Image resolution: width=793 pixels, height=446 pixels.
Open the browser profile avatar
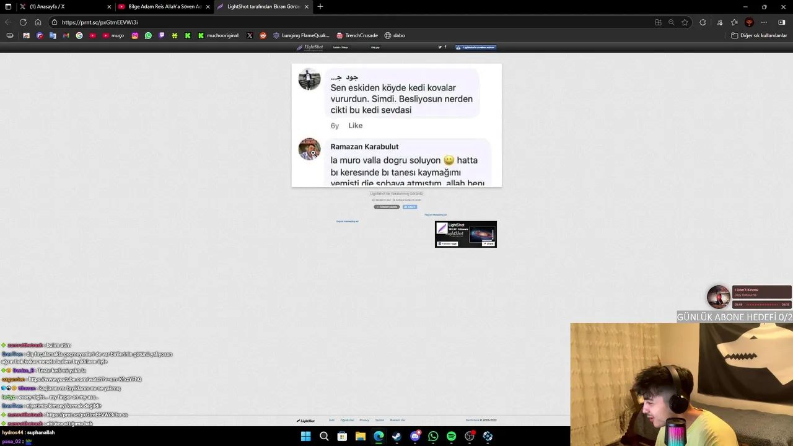(x=749, y=22)
